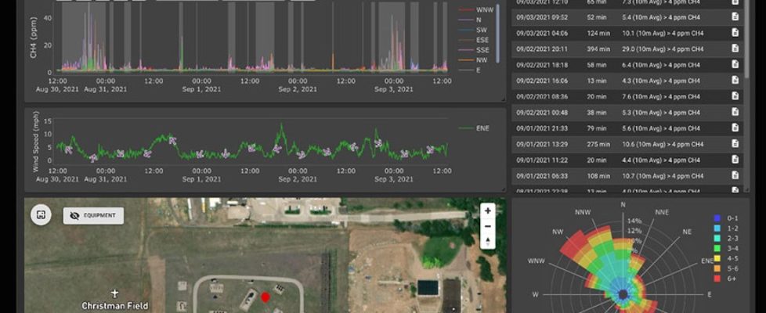766x313 pixels.
Task: Zoom out the satellite map
Action: [x=487, y=226]
